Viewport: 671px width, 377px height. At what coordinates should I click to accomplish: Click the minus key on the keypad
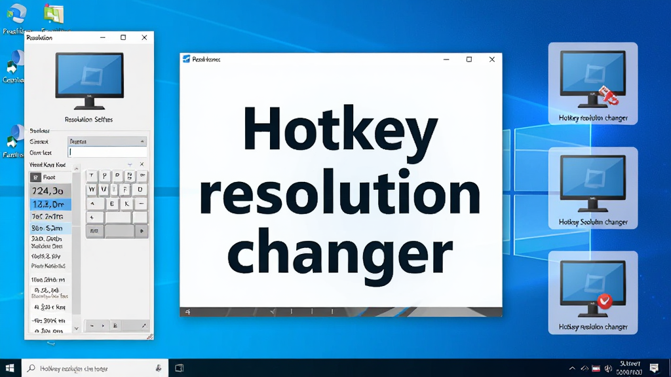click(141, 204)
